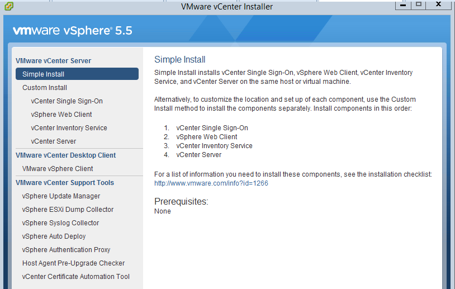The height and width of the screenshot is (289, 455).
Task: Click the VMware vCenter Installer window title
Action: coord(226,6)
